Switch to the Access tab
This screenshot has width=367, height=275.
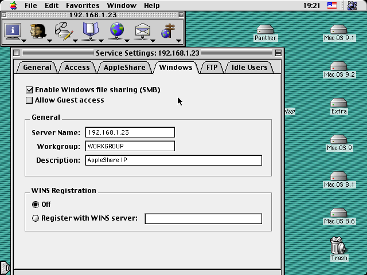pyautogui.click(x=77, y=68)
